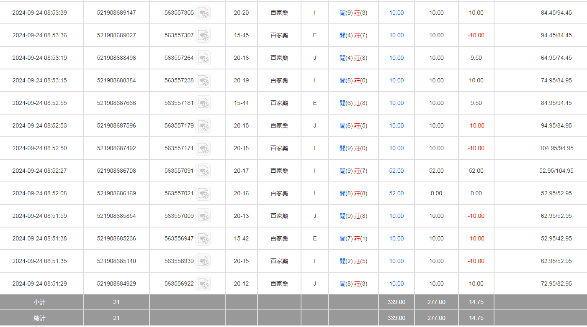Show replay for round 563557091

[x=203, y=171]
